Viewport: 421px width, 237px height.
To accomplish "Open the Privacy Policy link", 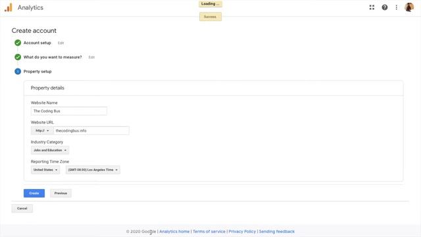I will point(242,231).
